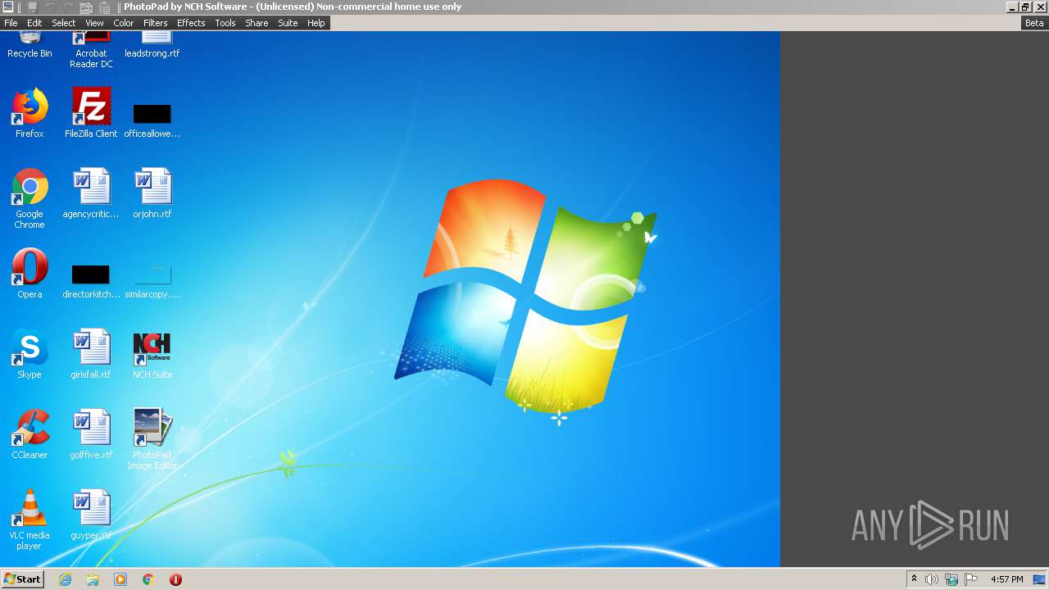Open media player from taskbar
1049x590 pixels.
coord(120,579)
